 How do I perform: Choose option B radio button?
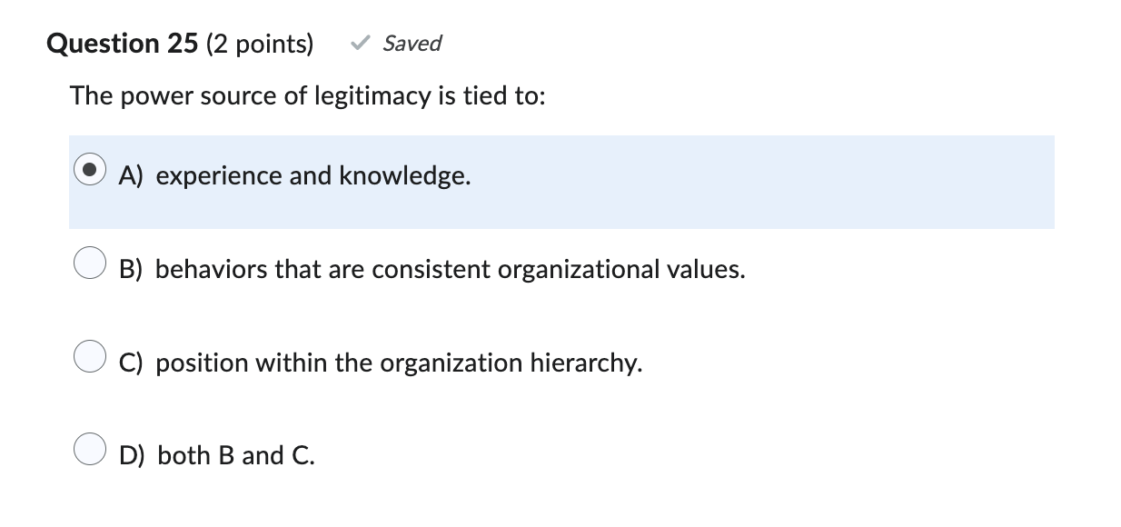click(x=90, y=263)
